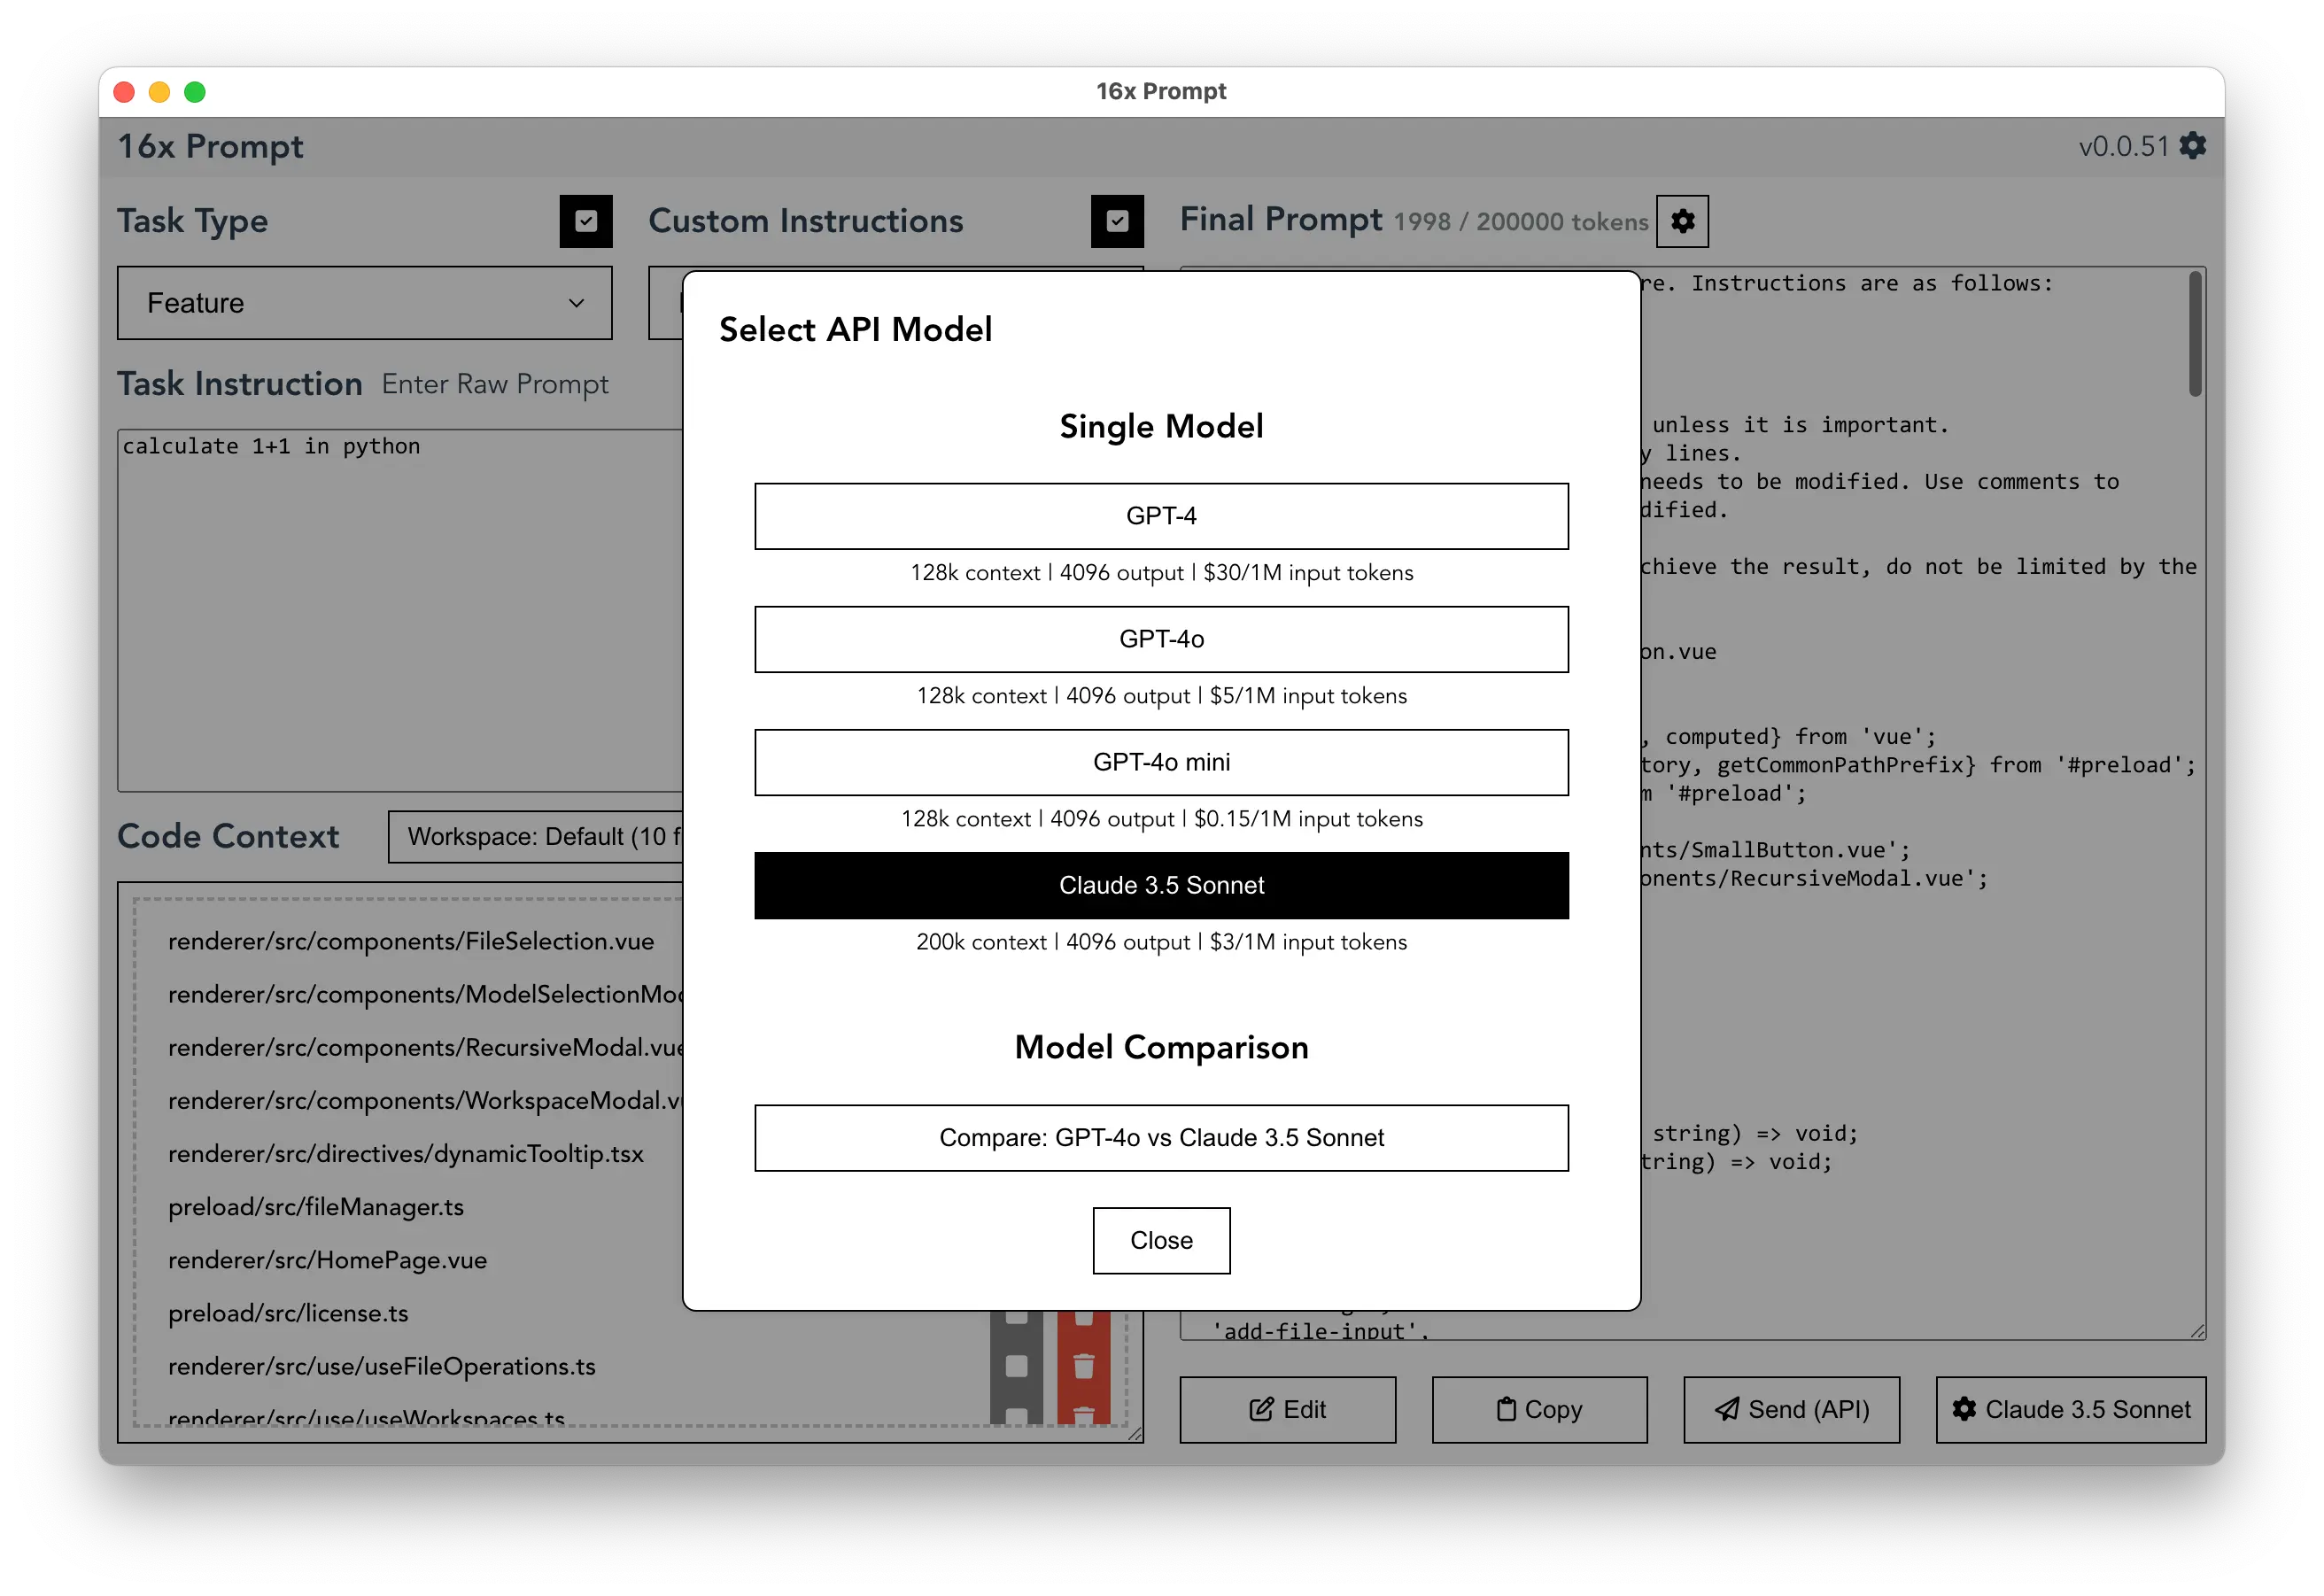The image size is (2324, 1596).
Task: Click the Edit button under Final Prompt
Action: click(1287, 1409)
